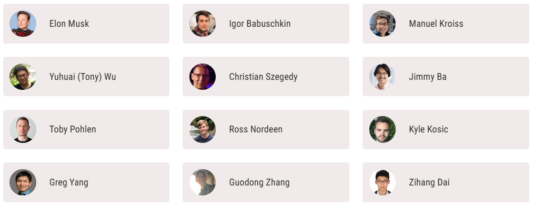This screenshot has width=533, height=207.
Task: Select the Toby Pohlen name text
Action: pos(73,129)
